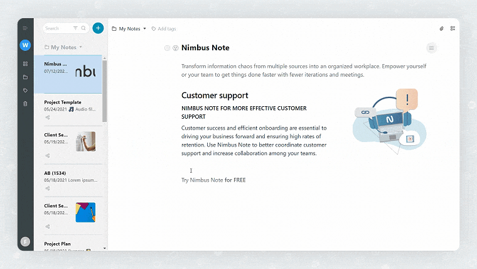This screenshot has width=477, height=269.
Task: Click the audio file icon on Project Template
Action: click(x=71, y=109)
